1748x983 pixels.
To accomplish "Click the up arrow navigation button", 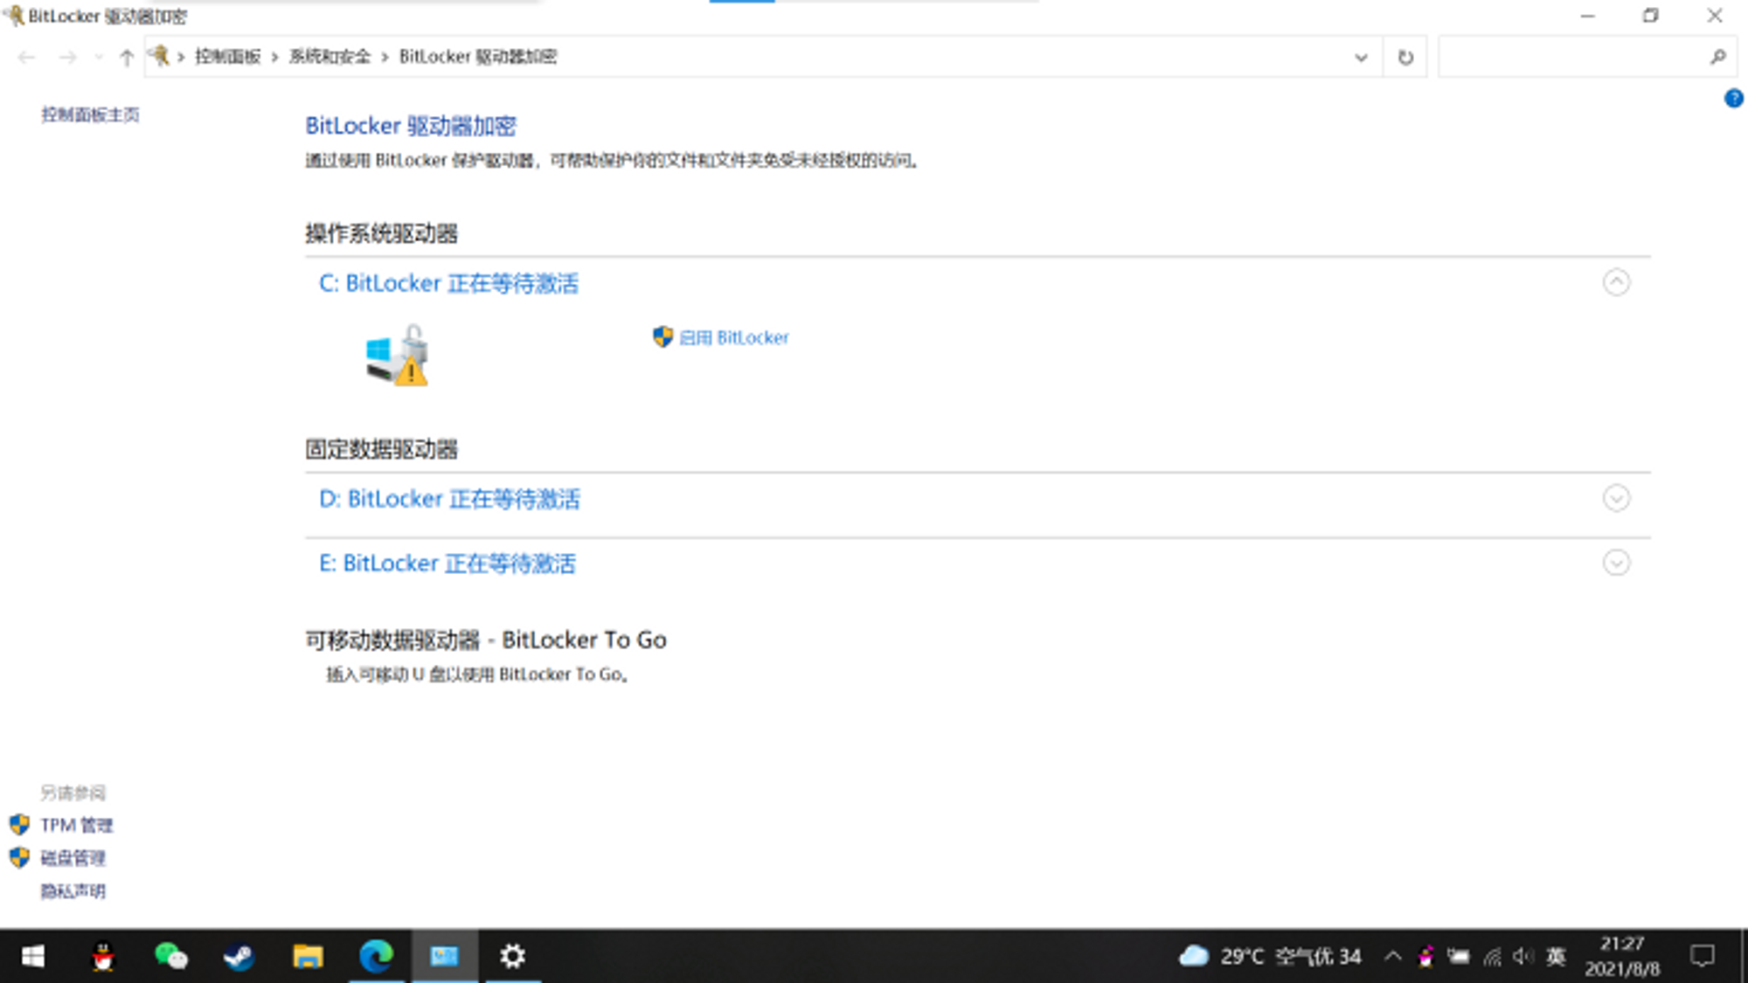I will [x=127, y=58].
